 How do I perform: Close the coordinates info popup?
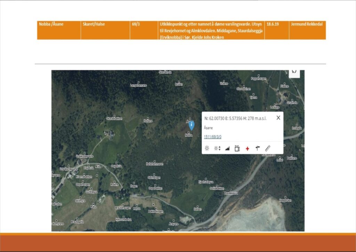pyautogui.click(x=278, y=118)
